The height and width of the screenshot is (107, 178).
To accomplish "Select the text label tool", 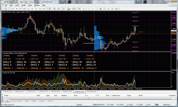I will 112,9.
